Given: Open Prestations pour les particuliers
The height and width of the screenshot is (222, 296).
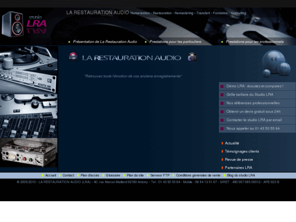Looking at the screenshot, I should tap(175, 42).
